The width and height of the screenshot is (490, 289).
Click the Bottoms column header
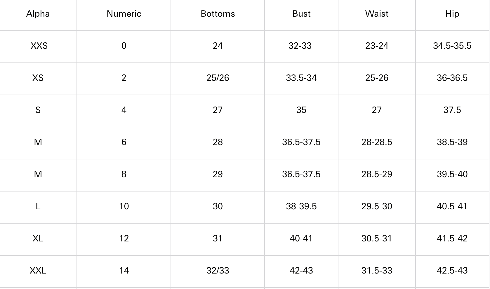[x=218, y=14]
